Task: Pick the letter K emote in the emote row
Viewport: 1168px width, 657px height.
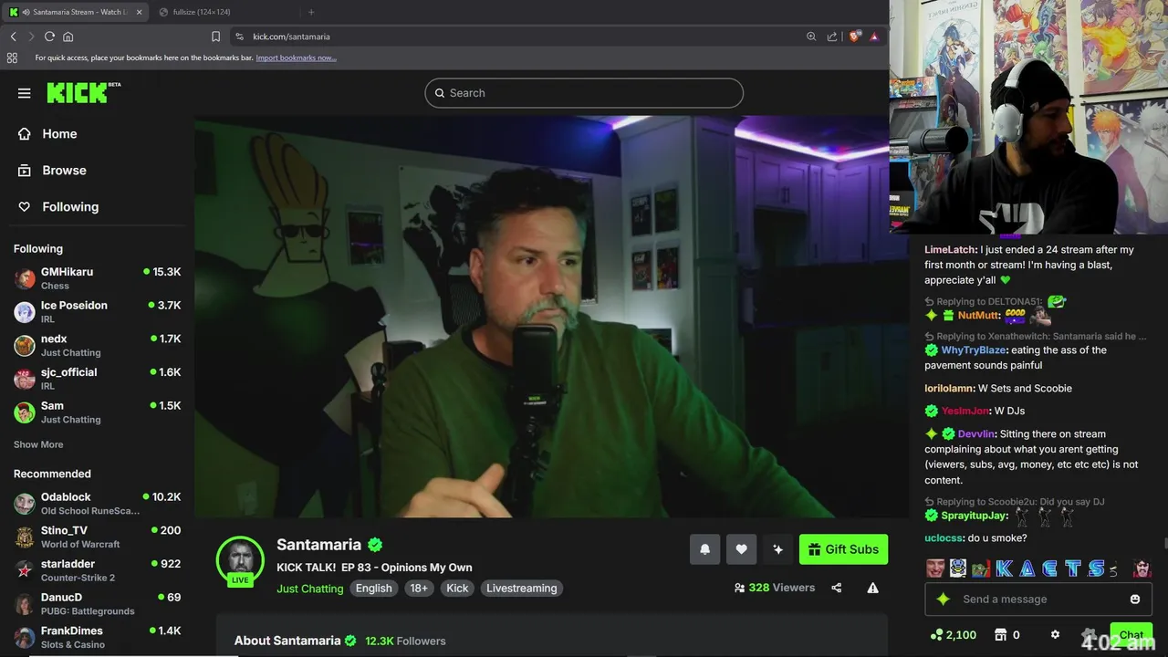Action: (1005, 568)
